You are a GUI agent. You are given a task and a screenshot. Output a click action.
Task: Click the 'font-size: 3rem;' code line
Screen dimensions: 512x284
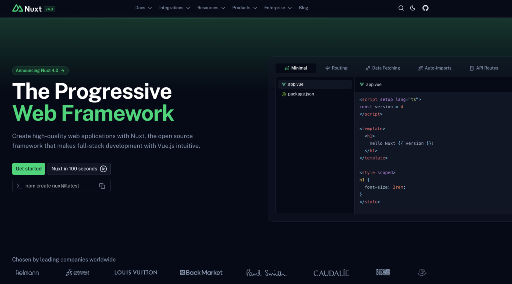click(x=385, y=187)
